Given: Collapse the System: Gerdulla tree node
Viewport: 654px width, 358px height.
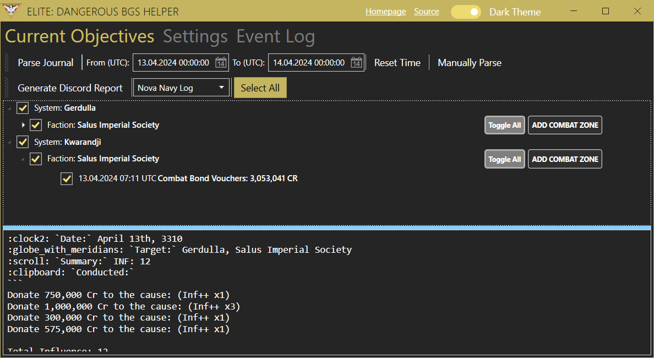Looking at the screenshot, I should click(x=9, y=109).
